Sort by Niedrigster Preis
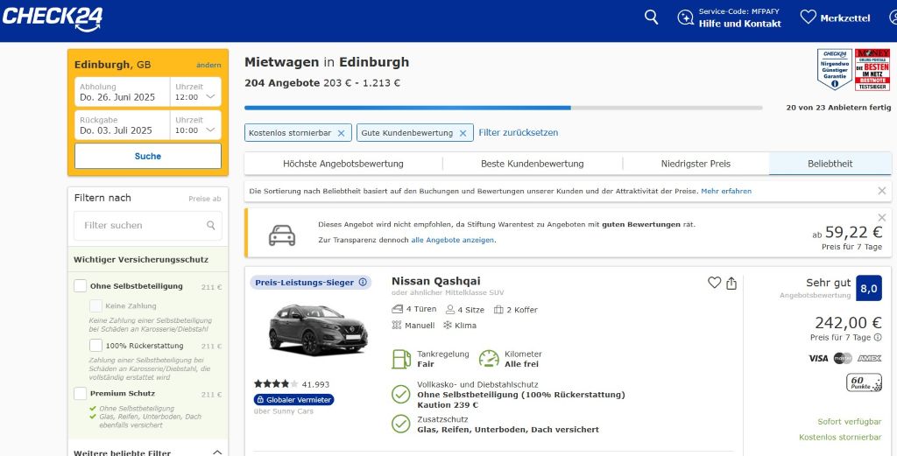 pos(696,164)
